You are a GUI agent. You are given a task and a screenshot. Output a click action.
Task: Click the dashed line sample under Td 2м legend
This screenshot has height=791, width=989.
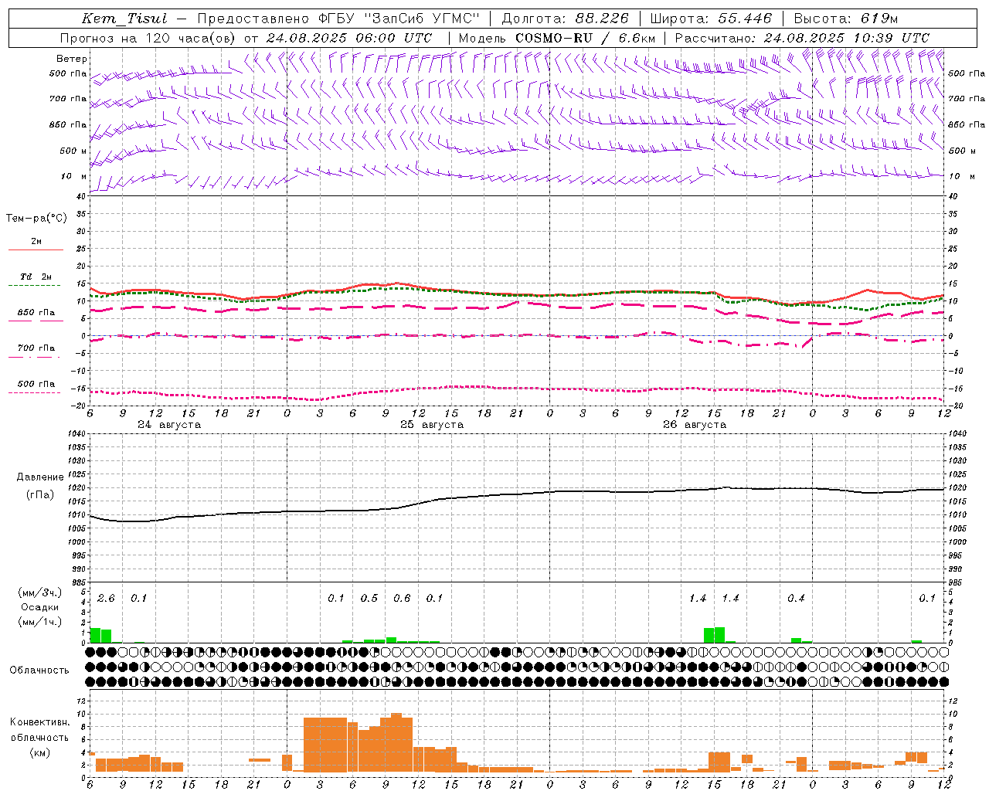point(36,285)
